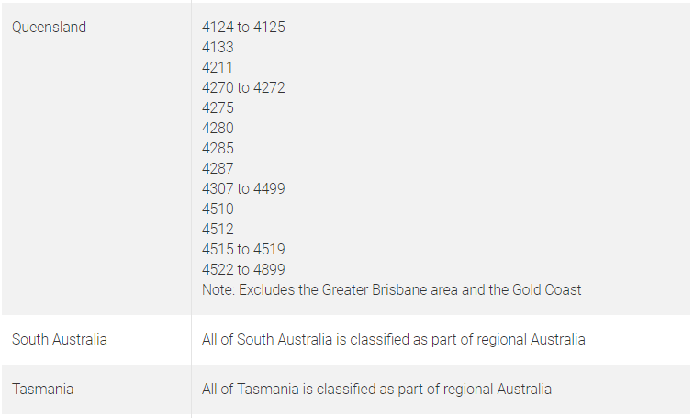Select the postcode 4133 entry
Viewport: 694px width, 418px height.
(218, 48)
